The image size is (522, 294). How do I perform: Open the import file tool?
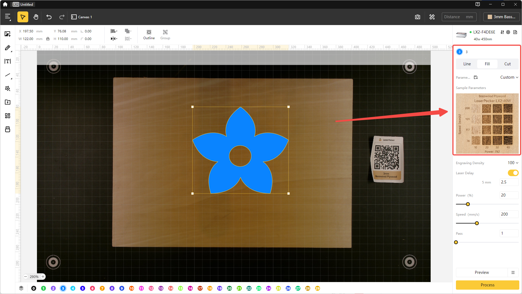[x=8, y=102]
